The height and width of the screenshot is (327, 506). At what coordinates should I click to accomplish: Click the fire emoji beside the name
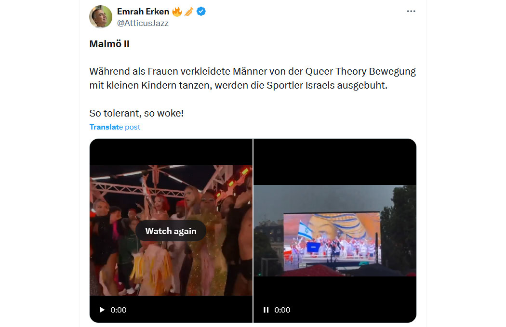click(177, 12)
